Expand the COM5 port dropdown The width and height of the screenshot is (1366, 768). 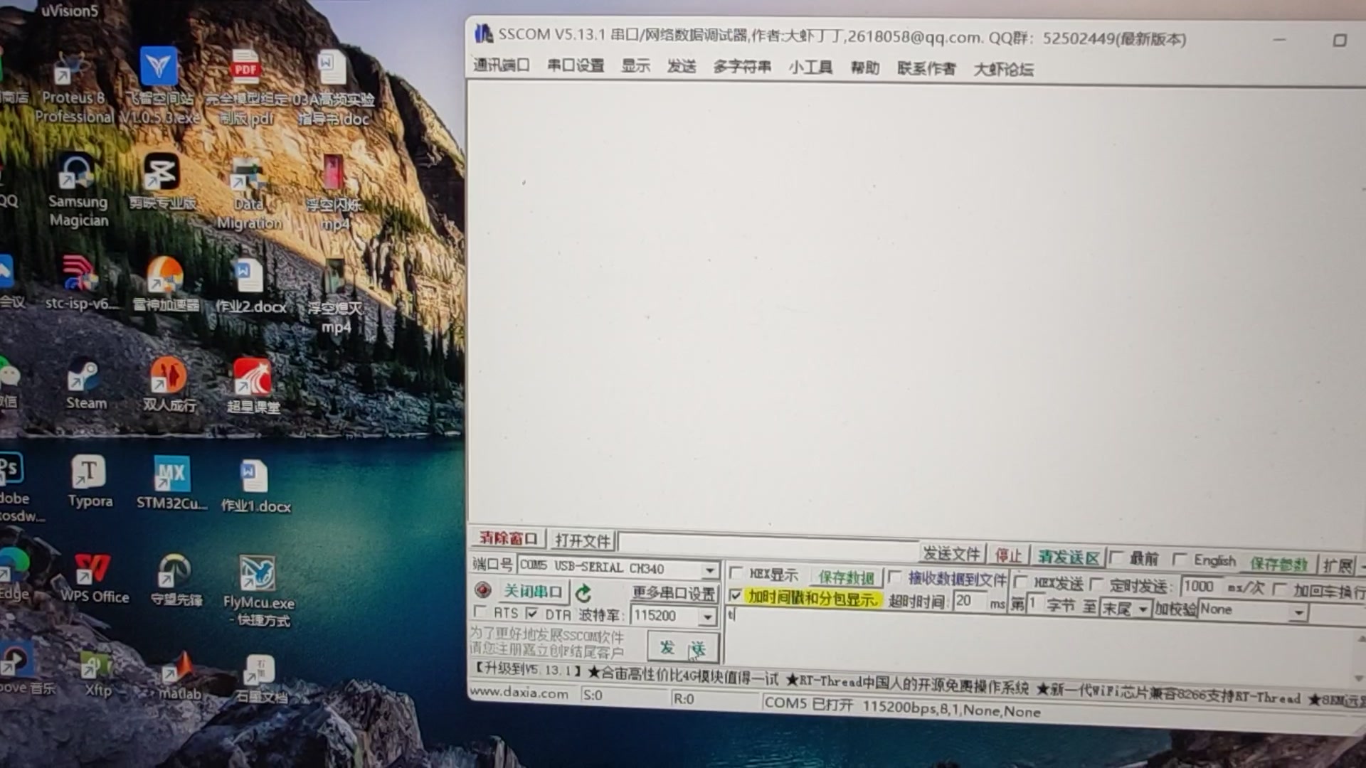tap(709, 570)
